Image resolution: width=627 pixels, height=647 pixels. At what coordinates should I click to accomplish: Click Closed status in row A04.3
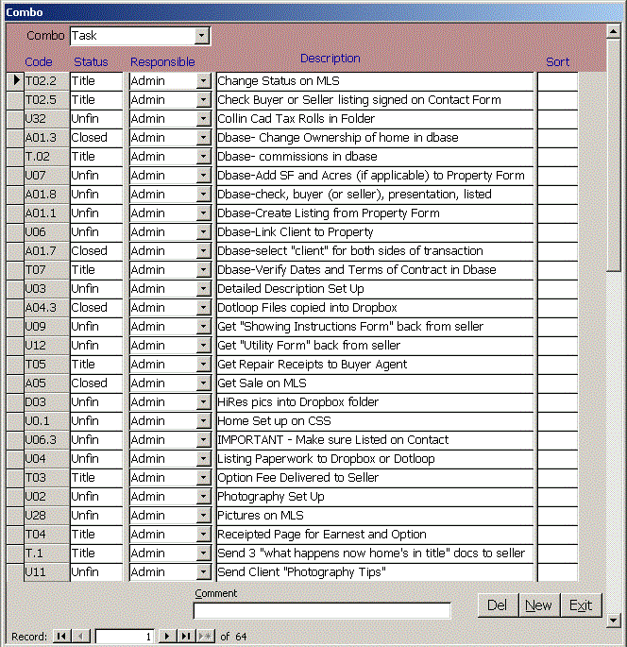96,308
